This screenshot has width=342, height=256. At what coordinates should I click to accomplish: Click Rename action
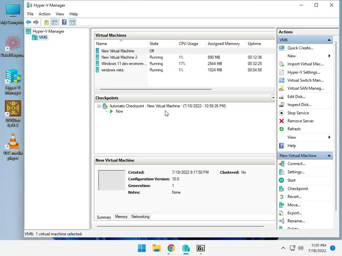pyautogui.click(x=296, y=221)
